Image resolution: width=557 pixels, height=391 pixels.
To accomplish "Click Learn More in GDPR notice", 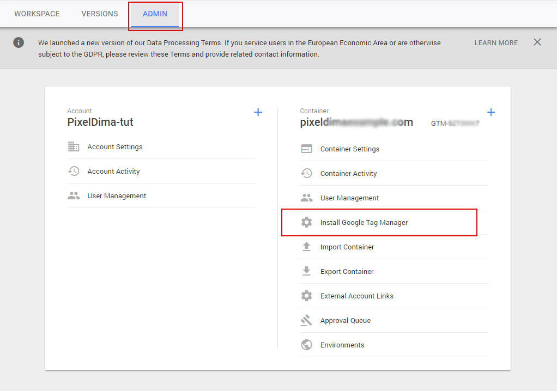I will pyautogui.click(x=496, y=42).
